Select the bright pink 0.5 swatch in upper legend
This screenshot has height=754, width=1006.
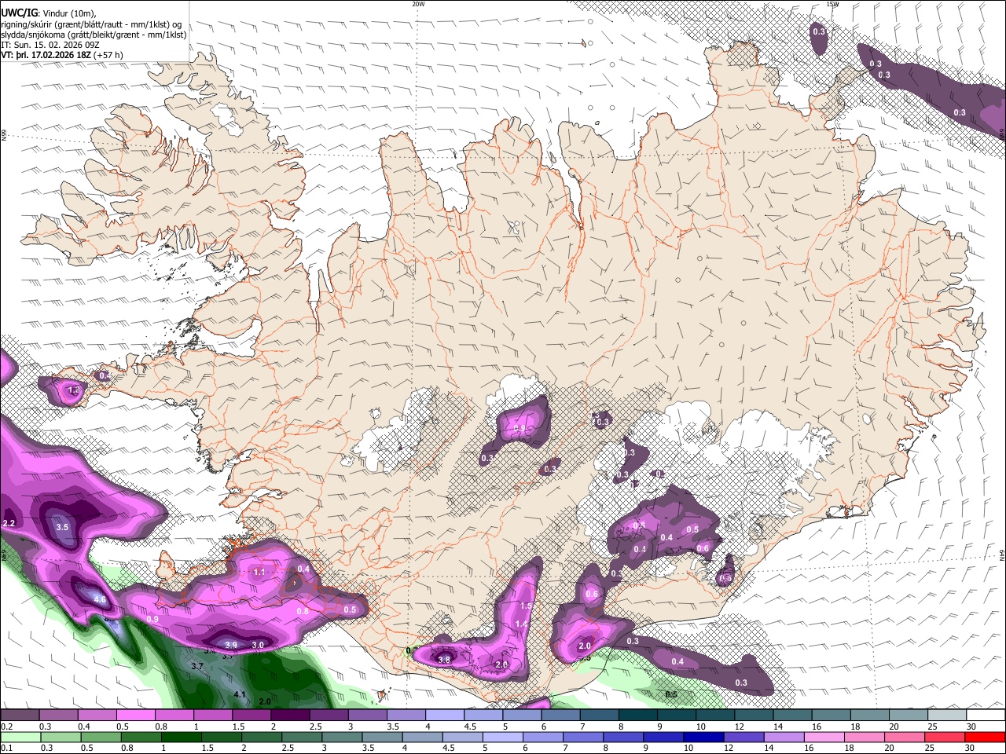coord(135,716)
